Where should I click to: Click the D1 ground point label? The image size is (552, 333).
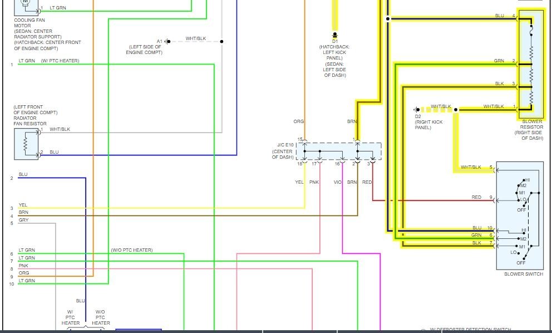pyautogui.click(x=335, y=41)
